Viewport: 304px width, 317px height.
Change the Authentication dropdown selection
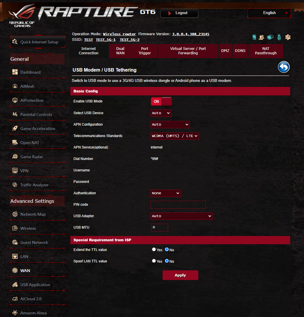point(165,193)
